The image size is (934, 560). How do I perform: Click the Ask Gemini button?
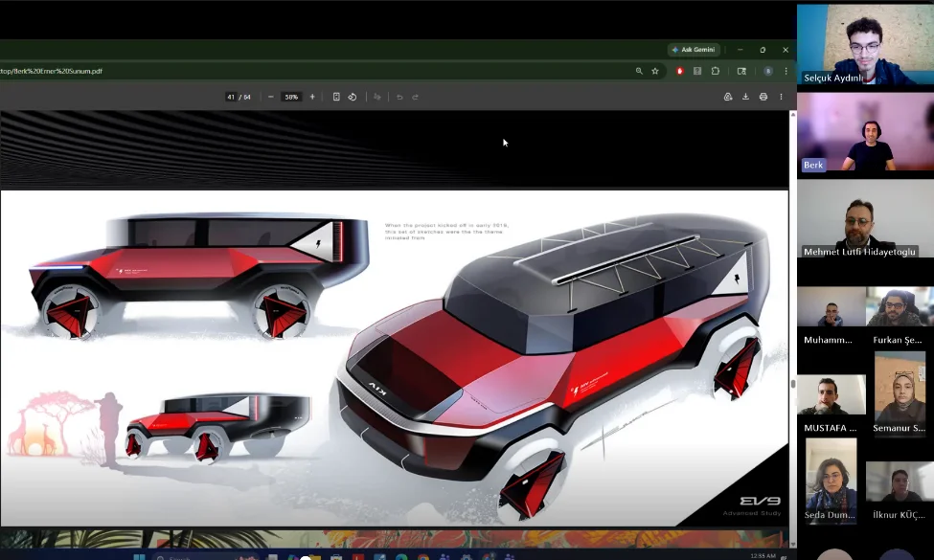click(x=694, y=50)
